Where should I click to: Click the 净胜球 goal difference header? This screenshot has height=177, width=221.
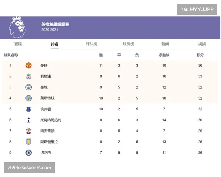click(x=164, y=55)
